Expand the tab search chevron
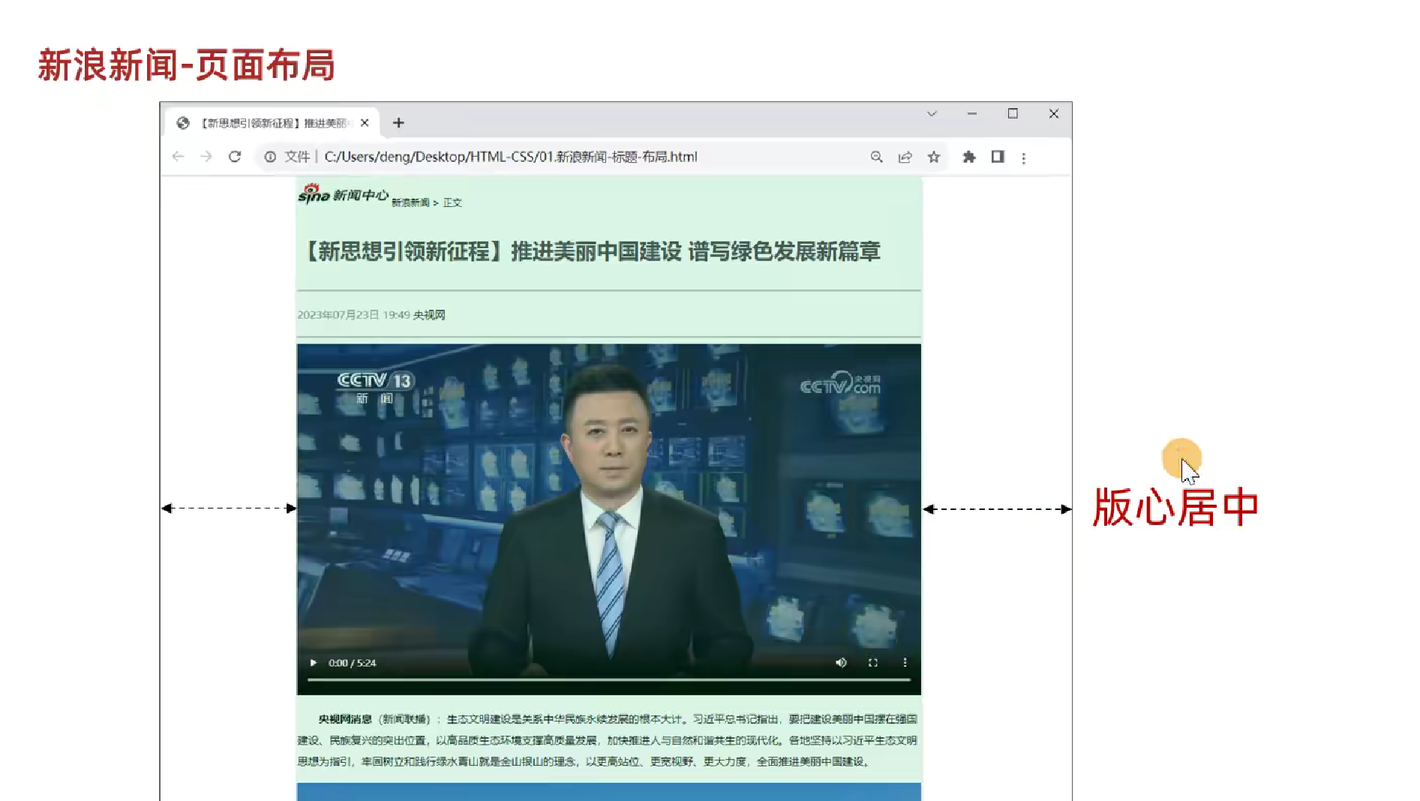Viewport: 1420px width, 801px height. [932, 114]
